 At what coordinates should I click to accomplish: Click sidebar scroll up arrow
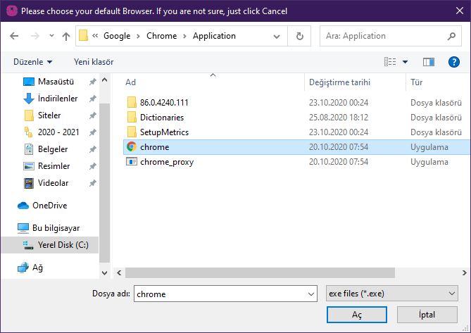tap(104, 80)
